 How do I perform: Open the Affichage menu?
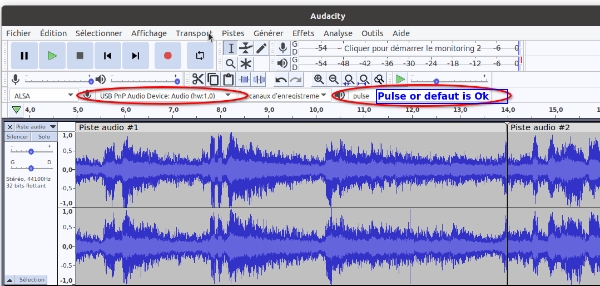point(149,33)
